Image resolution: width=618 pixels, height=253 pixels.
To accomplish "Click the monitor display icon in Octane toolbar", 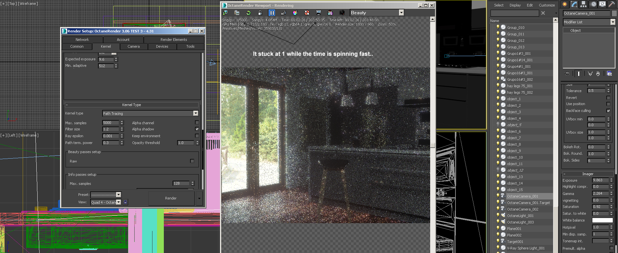I will point(319,13).
